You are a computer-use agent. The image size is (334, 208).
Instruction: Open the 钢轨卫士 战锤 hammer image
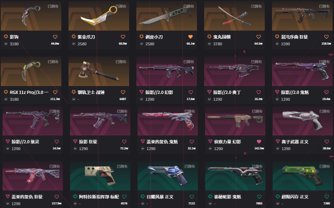click(99, 71)
